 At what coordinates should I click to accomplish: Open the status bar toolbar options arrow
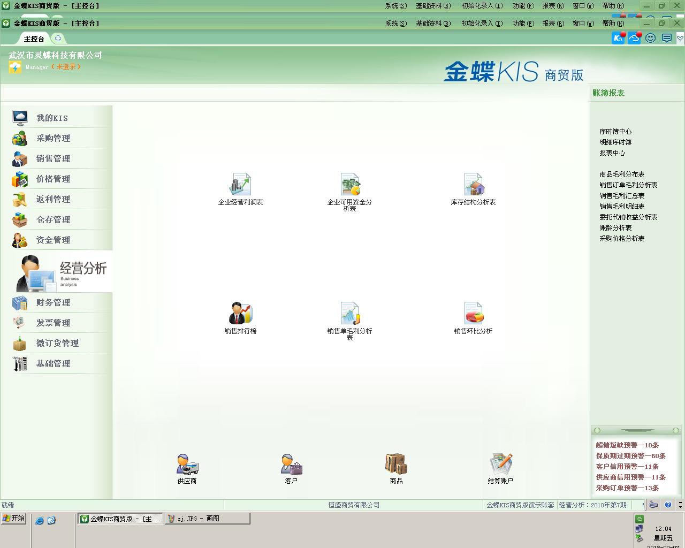tap(680, 505)
